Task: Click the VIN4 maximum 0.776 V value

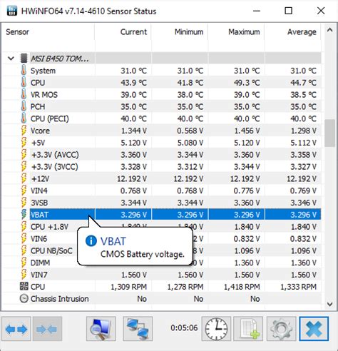Action: click(x=247, y=190)
